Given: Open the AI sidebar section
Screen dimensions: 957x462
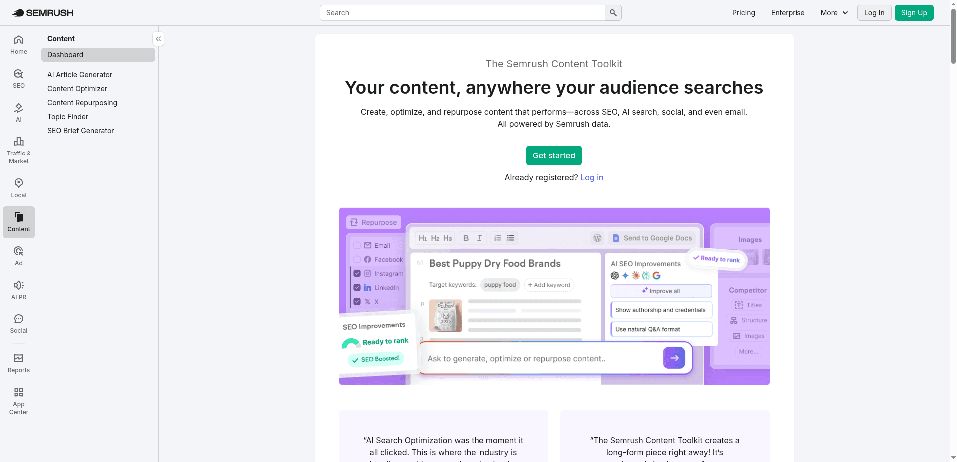Looking at the screenshot, I should [x=19, y=113].
